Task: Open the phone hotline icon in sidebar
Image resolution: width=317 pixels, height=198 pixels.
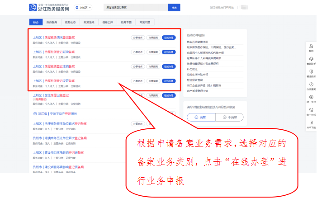Action: coord(311,110)
